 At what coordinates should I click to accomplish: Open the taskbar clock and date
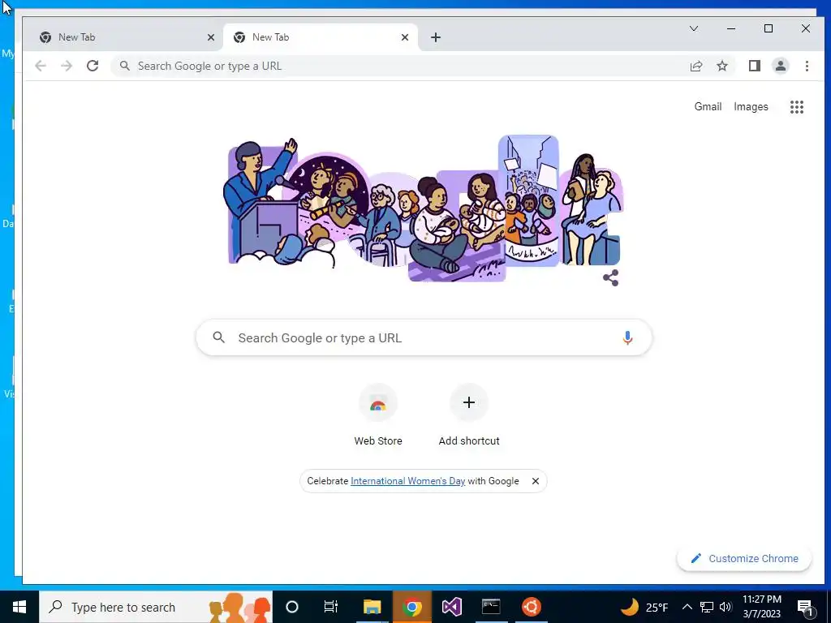[x=761, y=607]
